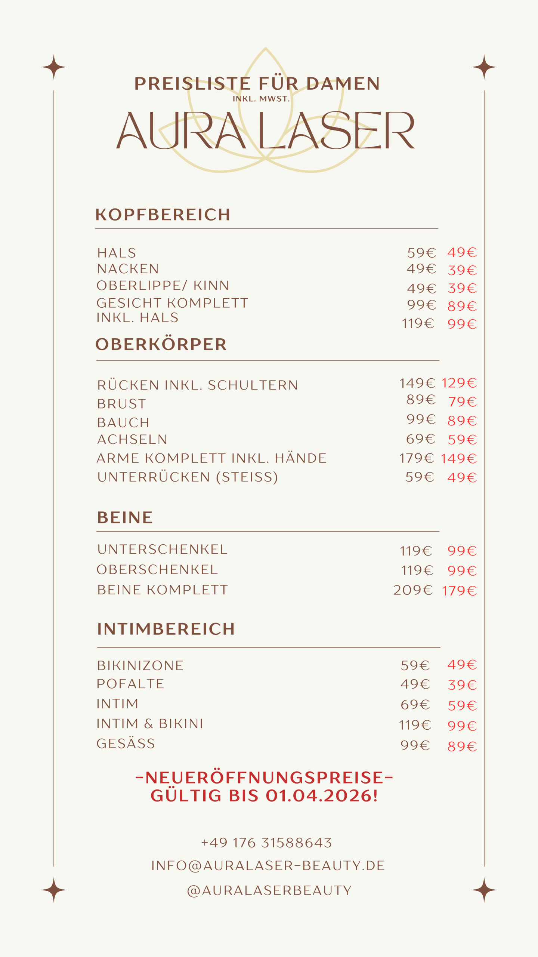Select the Oberkörper section heading
This screenshot has height=957, width=538.
161,344
